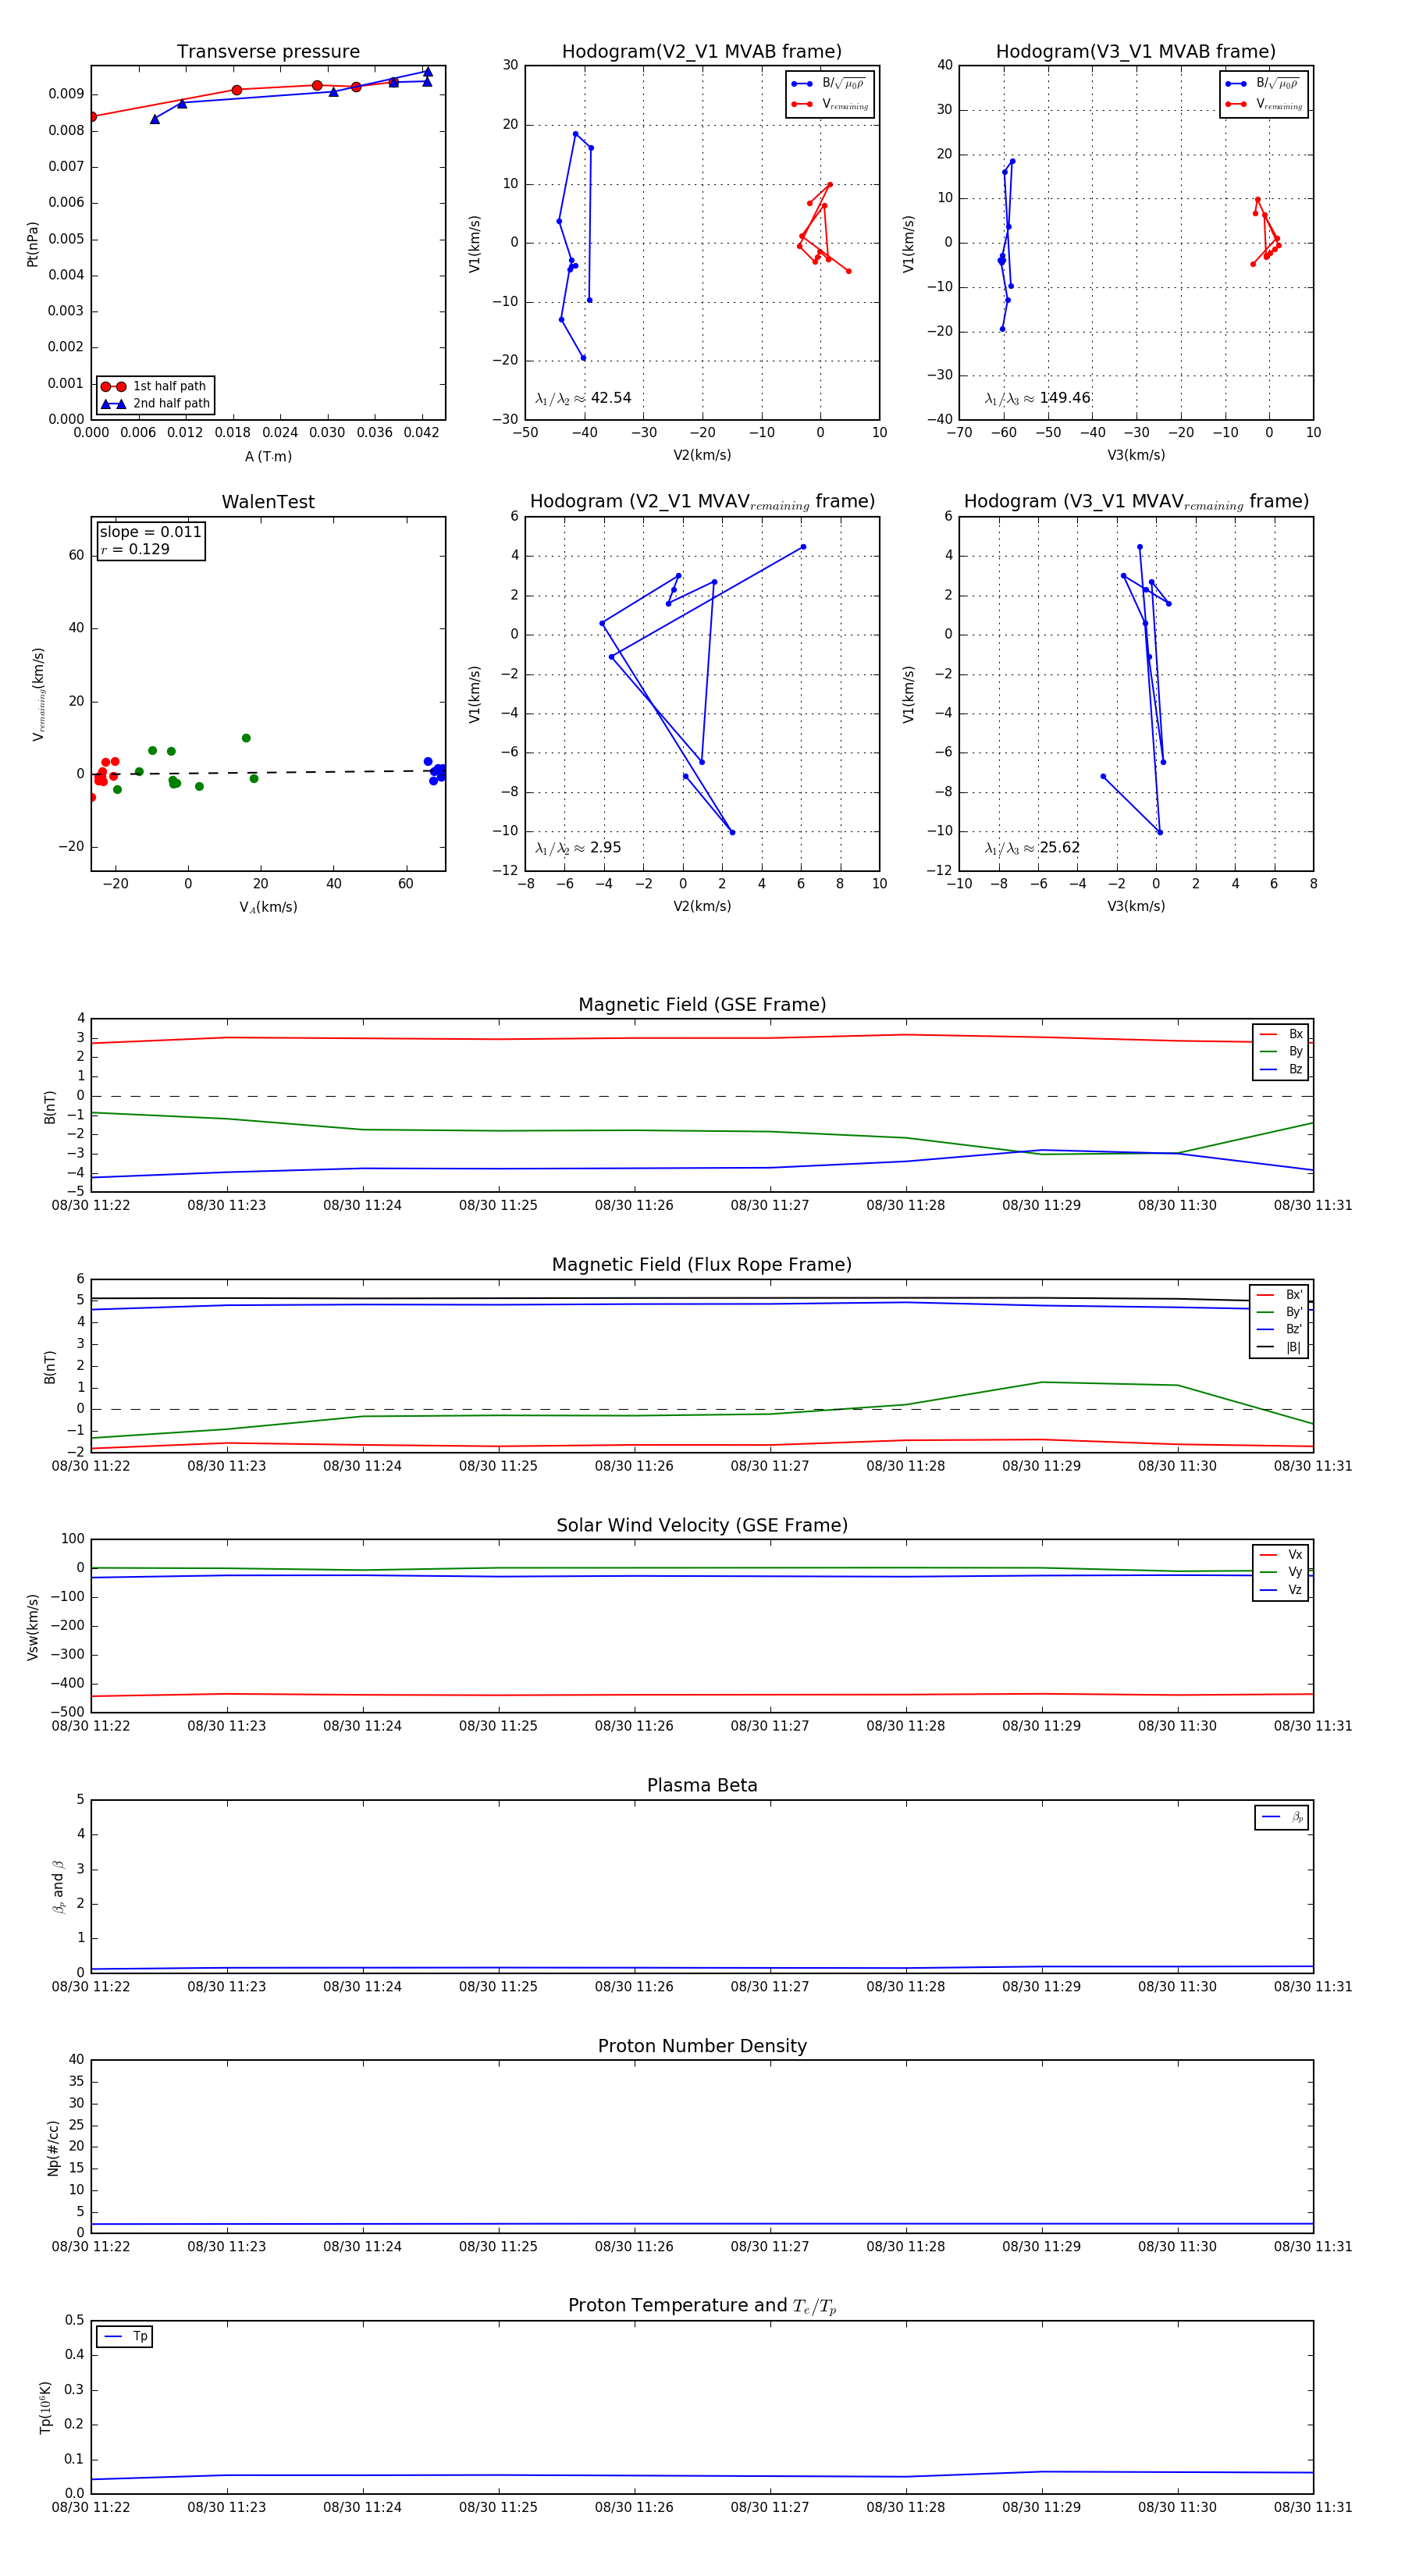Click 'V2(km/s)' label under MVAV remaining V2_V1 hodogram
1405x2576 pixels.
click(702, 907)
